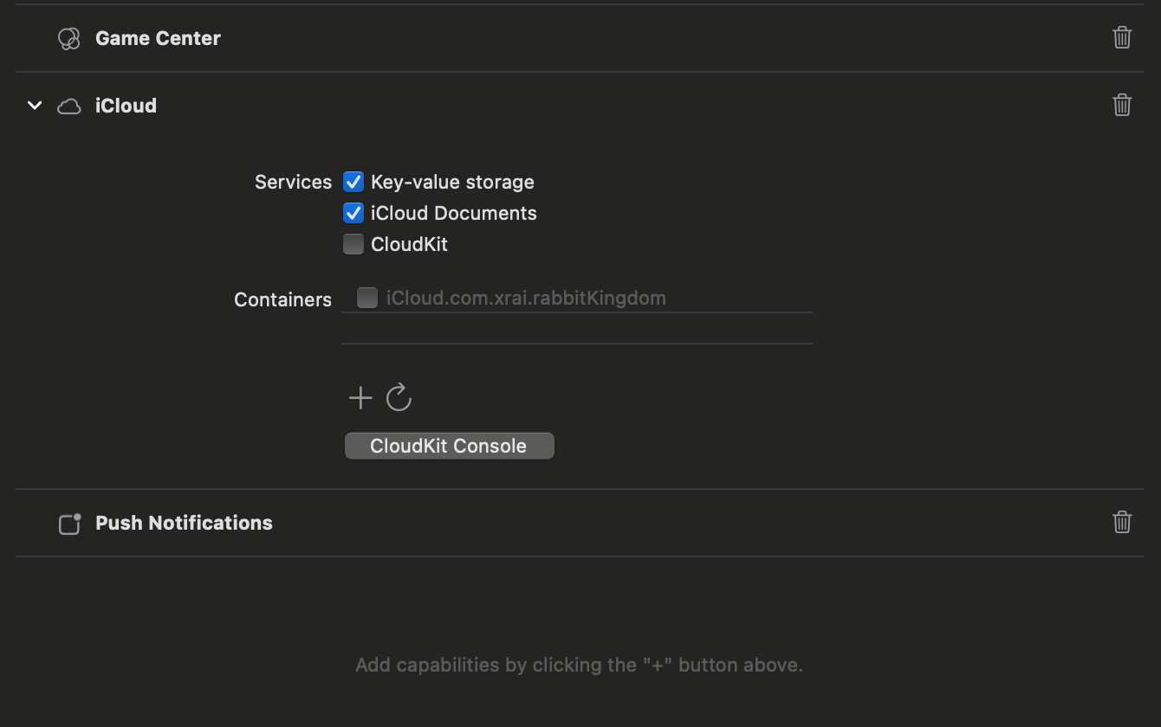Delete the Game Center capability
1161x727 pixels.
(x=1122, y=37)
